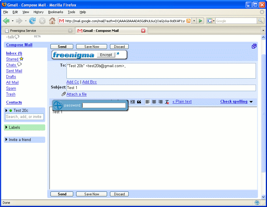
Task: Switch to Plain text mode
Action: [x=182, y=102]
